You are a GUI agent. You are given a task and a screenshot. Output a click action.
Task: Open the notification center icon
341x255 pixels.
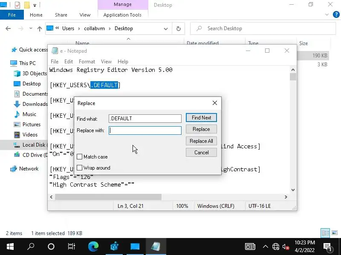(x=328, y=247)
